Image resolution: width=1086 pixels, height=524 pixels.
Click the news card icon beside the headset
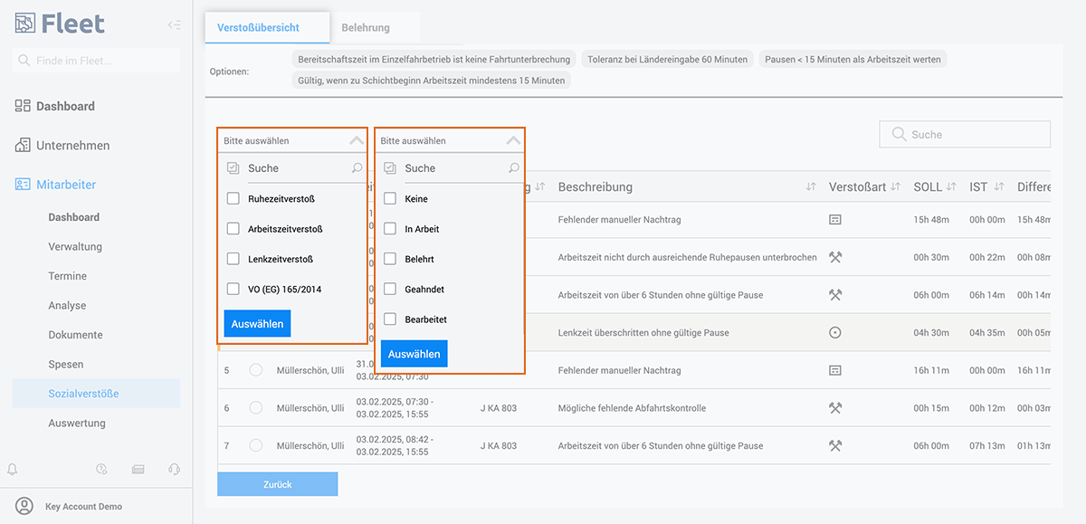coord(138,469)
